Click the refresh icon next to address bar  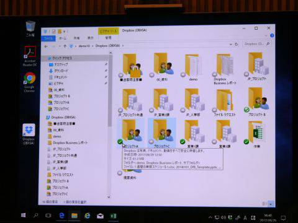pos(236,44)
